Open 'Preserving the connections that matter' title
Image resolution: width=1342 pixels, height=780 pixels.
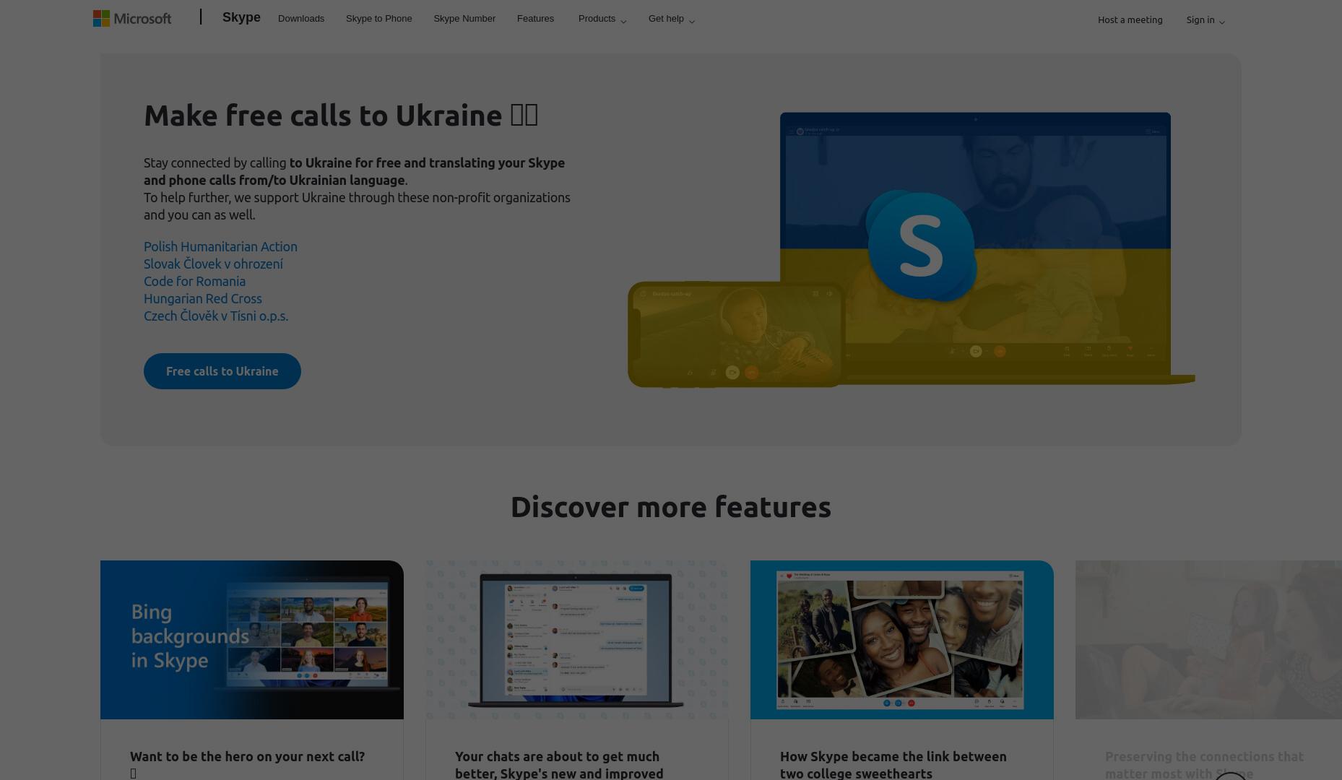pyautogui.click(x=1204, y=765)
